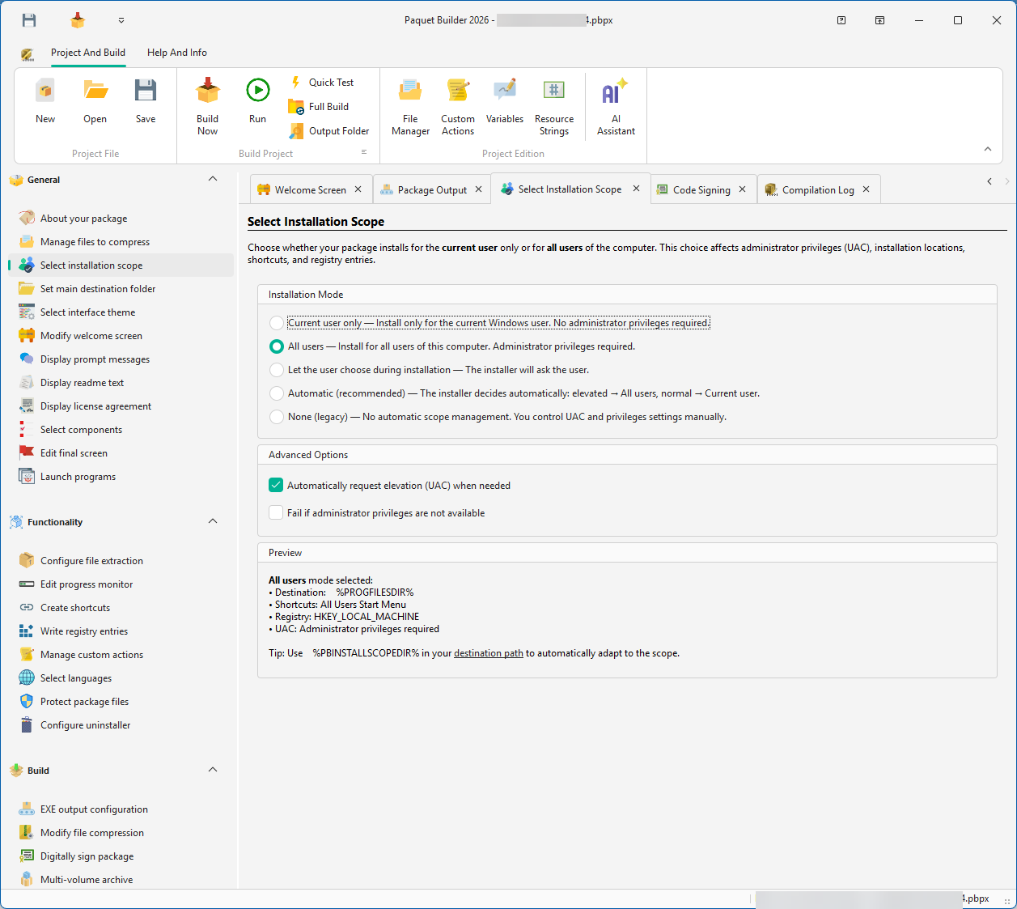Open Write registry entries in sidebar
The image size is (1017, 909).
pyautogui.click(x=84, y=631)
